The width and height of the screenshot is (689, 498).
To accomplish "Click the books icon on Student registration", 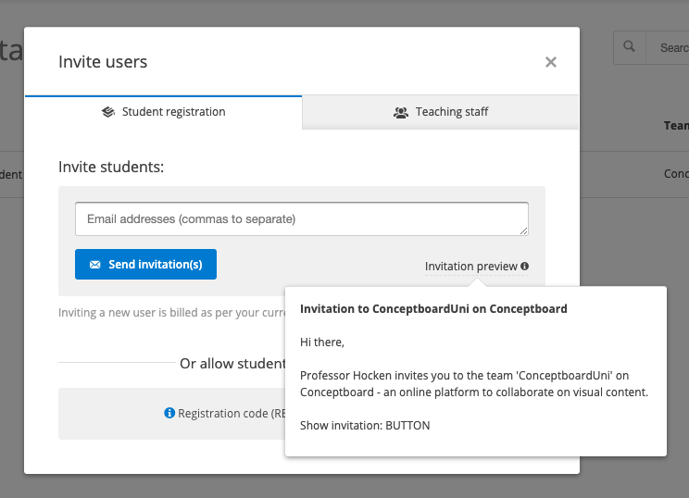I will [x=108, y=112].
